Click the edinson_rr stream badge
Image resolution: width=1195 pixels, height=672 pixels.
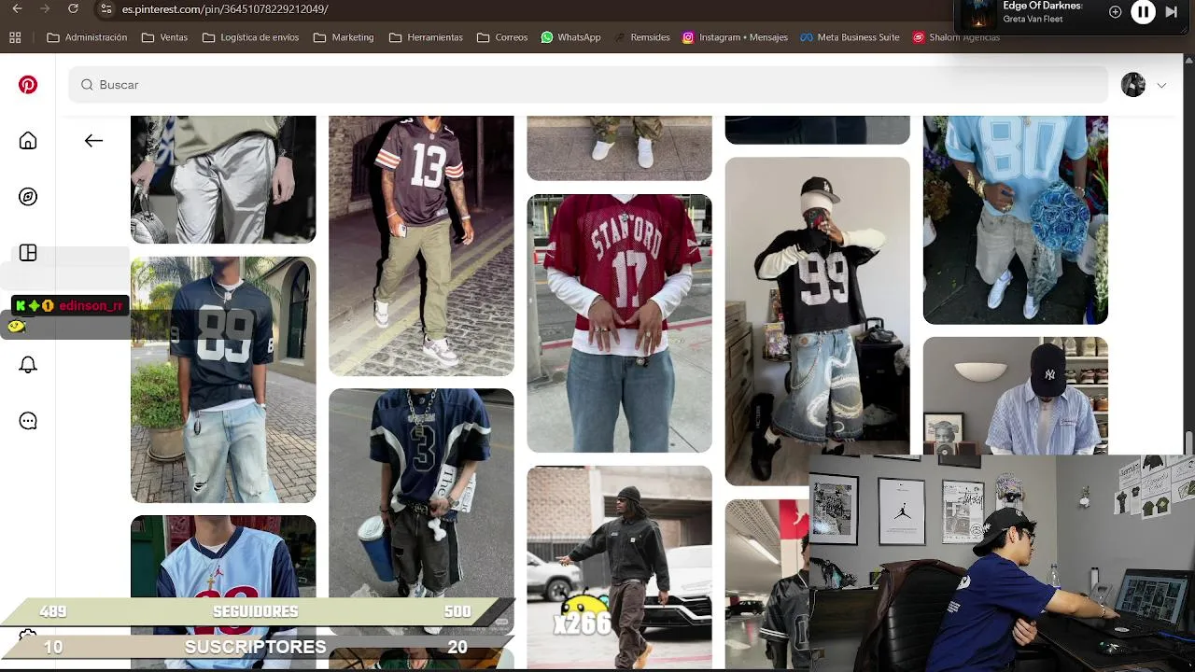[70, 305]
